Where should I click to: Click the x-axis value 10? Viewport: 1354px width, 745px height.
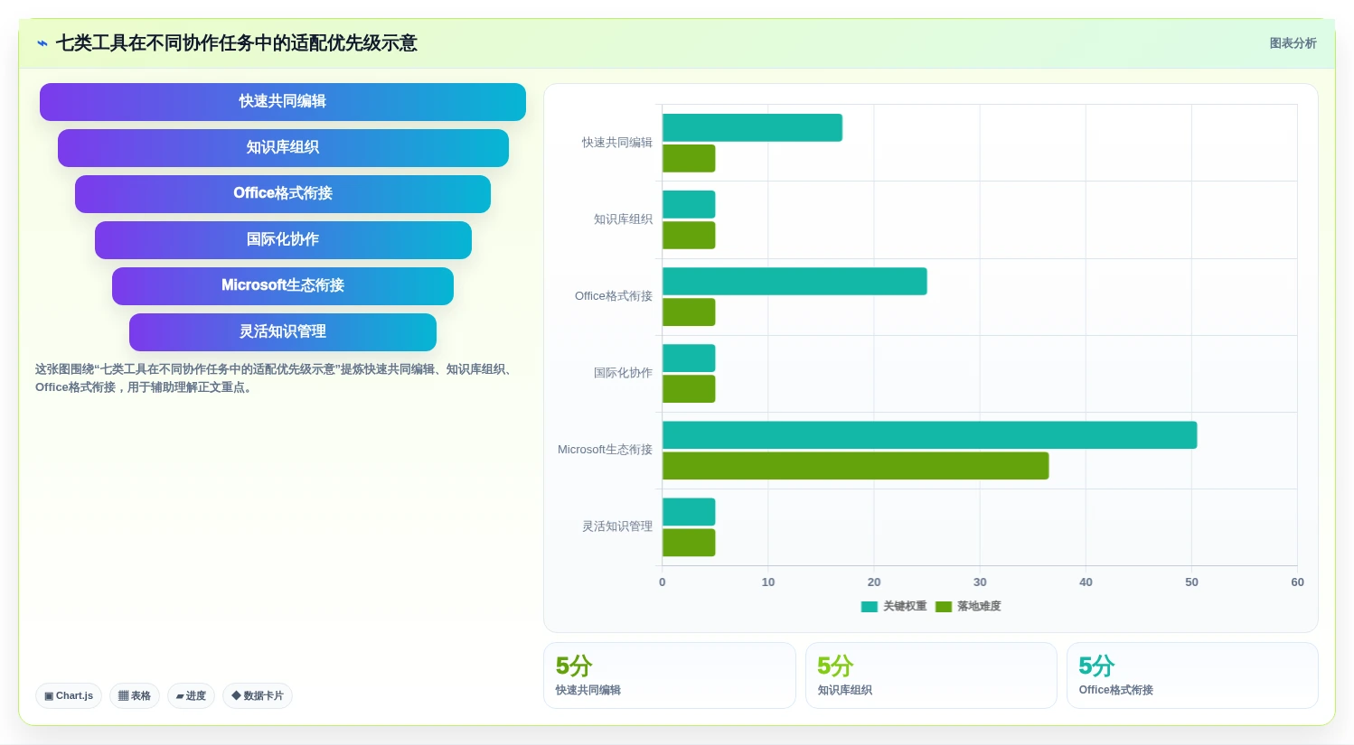[768, 582]
